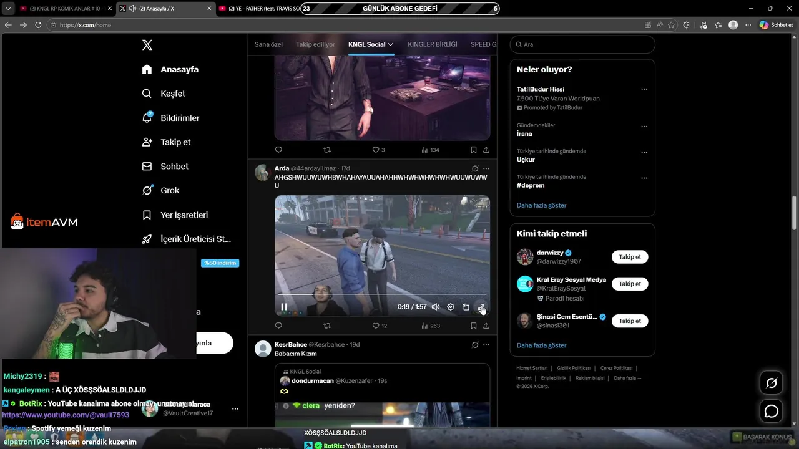This screenshot has width=799, height=449.
Task: Open KesrBahce's profile name link
Action: (291, 345)
